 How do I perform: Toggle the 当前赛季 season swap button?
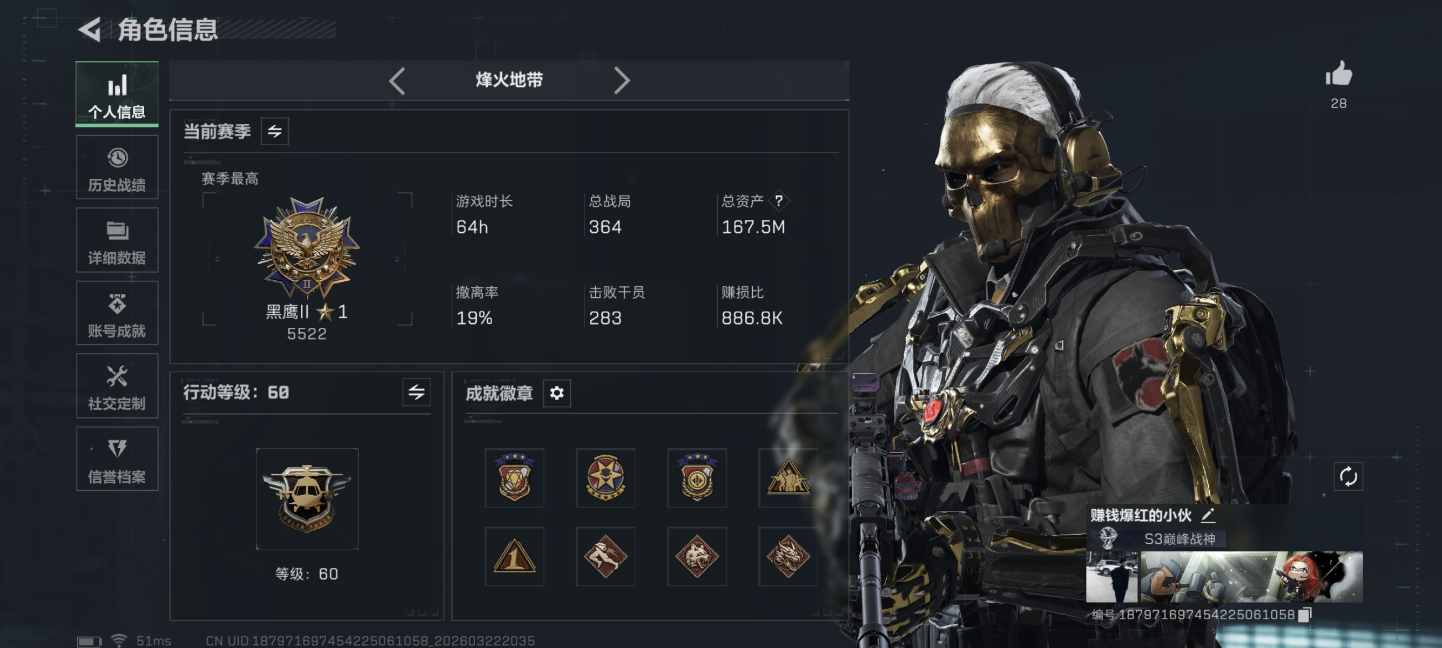(x=275, y=132)
